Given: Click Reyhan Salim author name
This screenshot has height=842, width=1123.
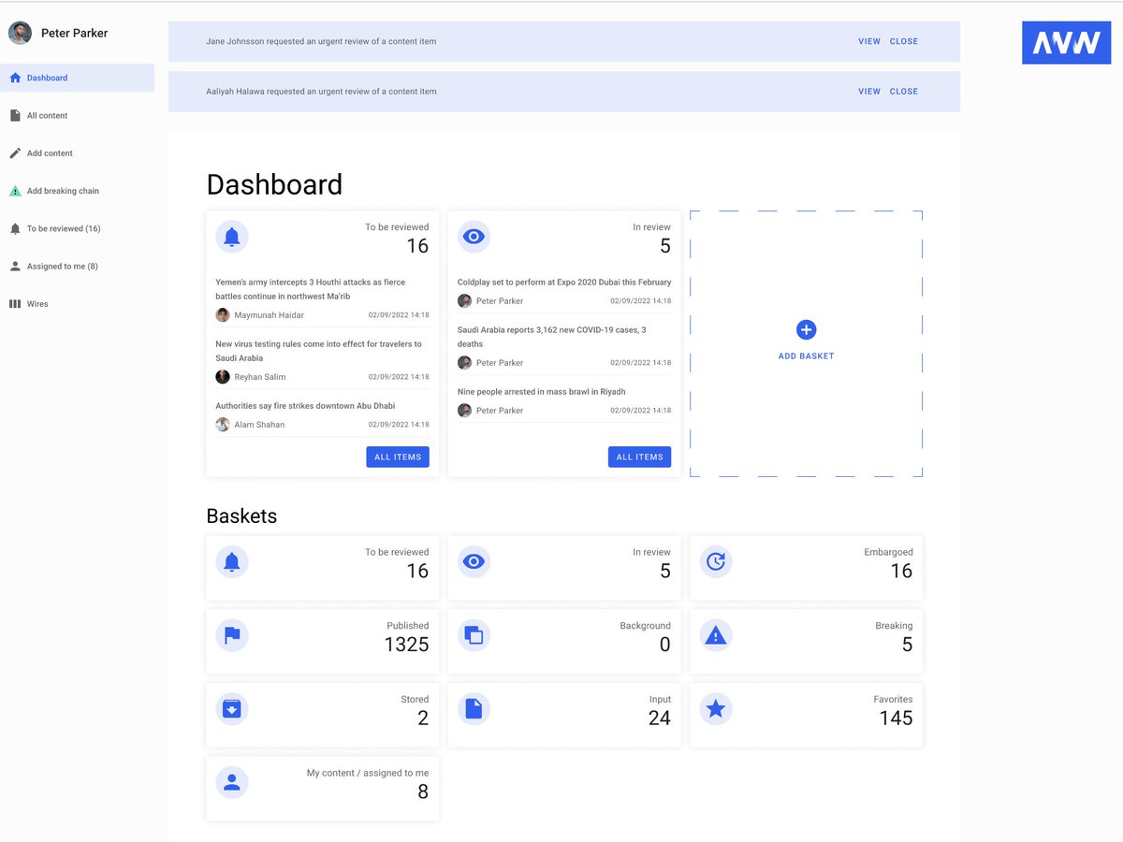Looking at the screenshot, I should tap(260, 377).
